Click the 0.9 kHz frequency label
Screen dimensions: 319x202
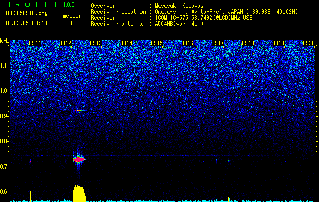(4, 116)
